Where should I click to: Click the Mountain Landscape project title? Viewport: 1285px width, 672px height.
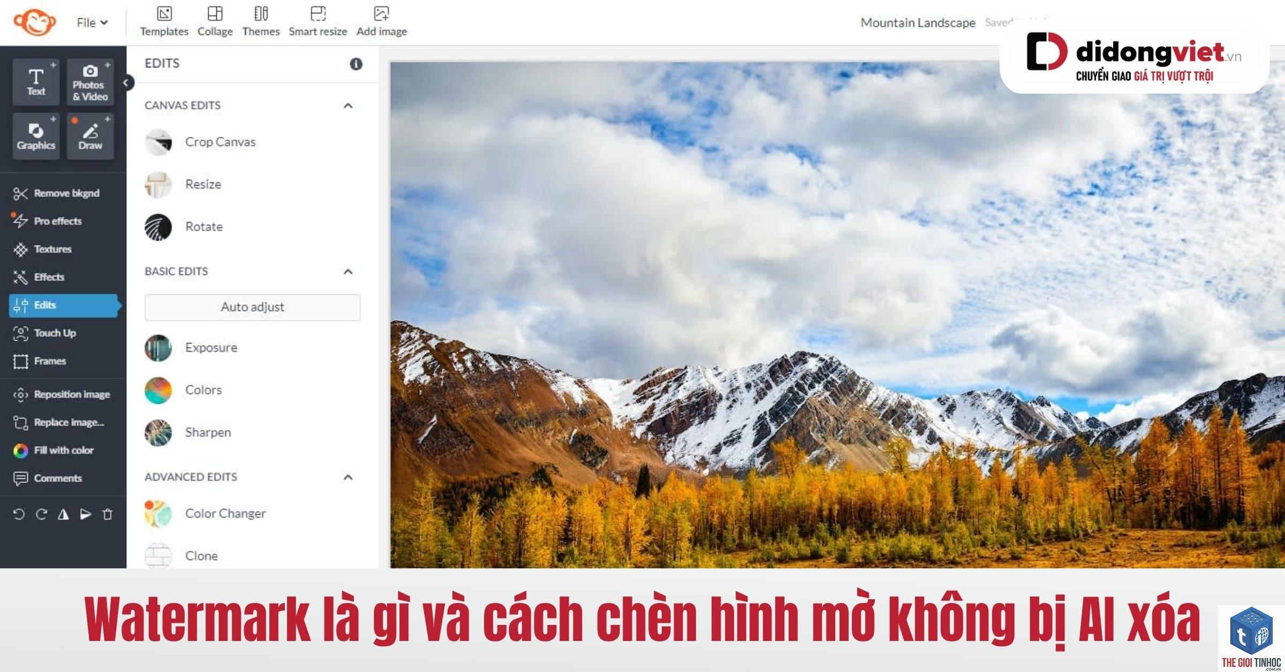tap(918, 22)
